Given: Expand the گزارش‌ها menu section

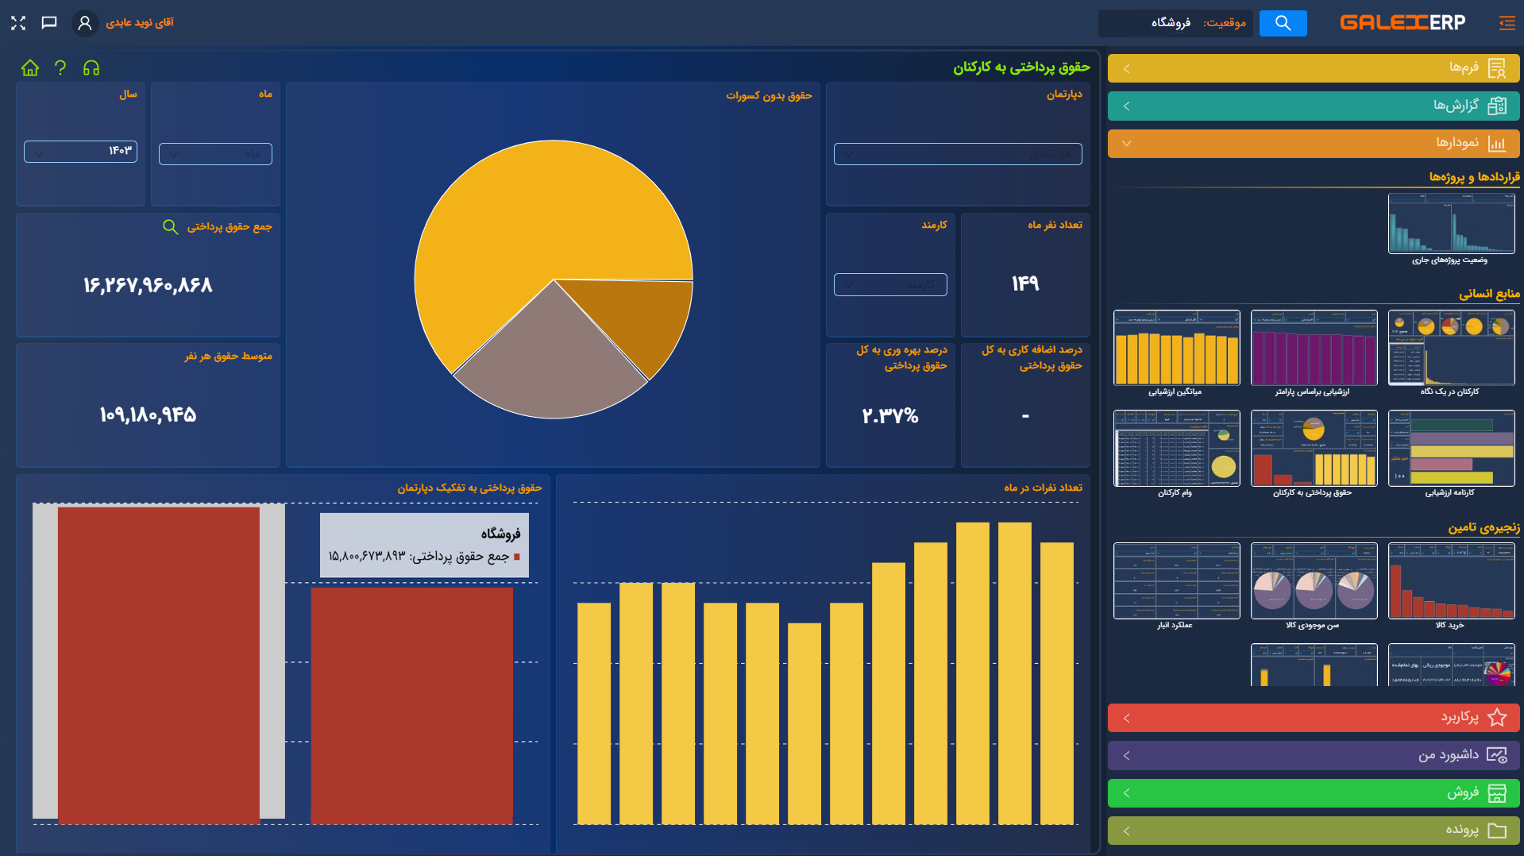Looking at the screenshot, I should coord(1314,106).
